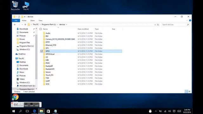This screenshot has width=203, height=114.
Task: Open the File ribbon tab
Action: (x=16, y=21)
